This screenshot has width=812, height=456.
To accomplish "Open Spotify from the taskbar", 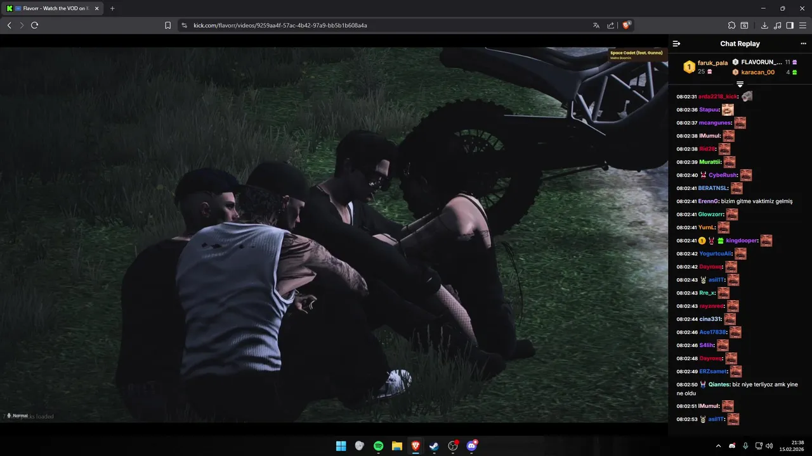I will click(378, 446).
